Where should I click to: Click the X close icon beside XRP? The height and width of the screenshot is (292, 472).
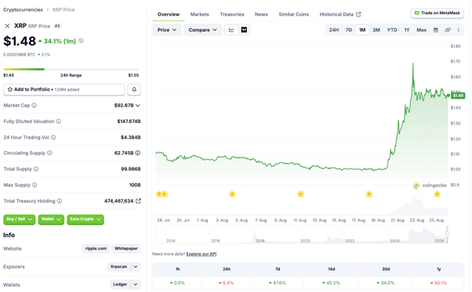7,26
